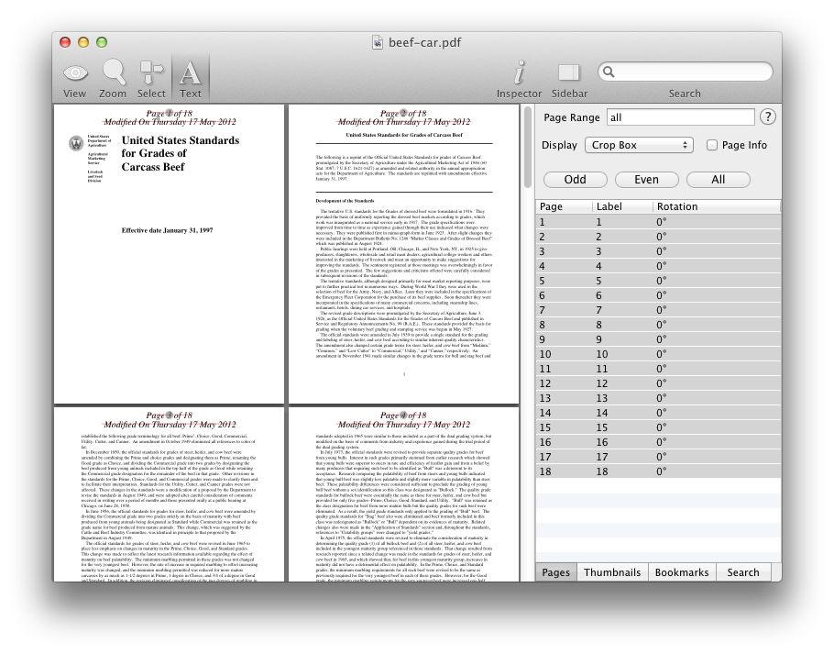This screenshot has height=654, width=834.
Task: Select page row 3 in the list
Action: coord(658,251)
